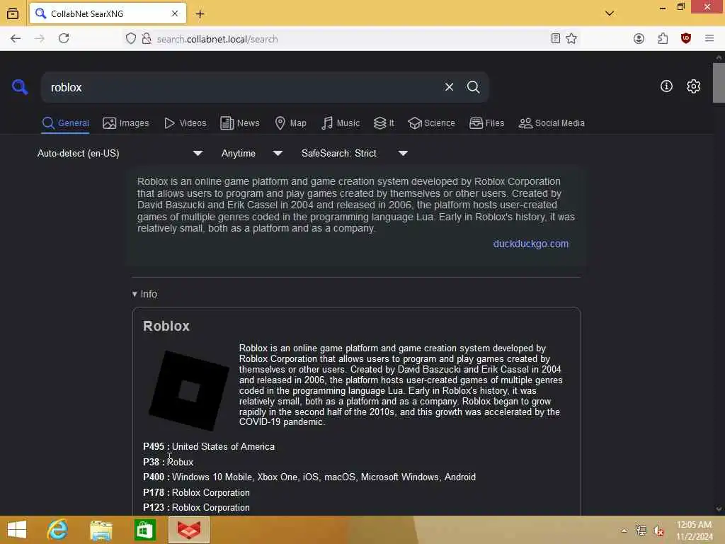The width and height of the screenshot is (725, 544).
Task: Open the SafeSearch Strict dropdown
Action: coord(354,153)
